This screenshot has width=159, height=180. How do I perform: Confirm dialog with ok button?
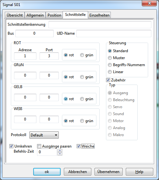[x=47, y=172]
